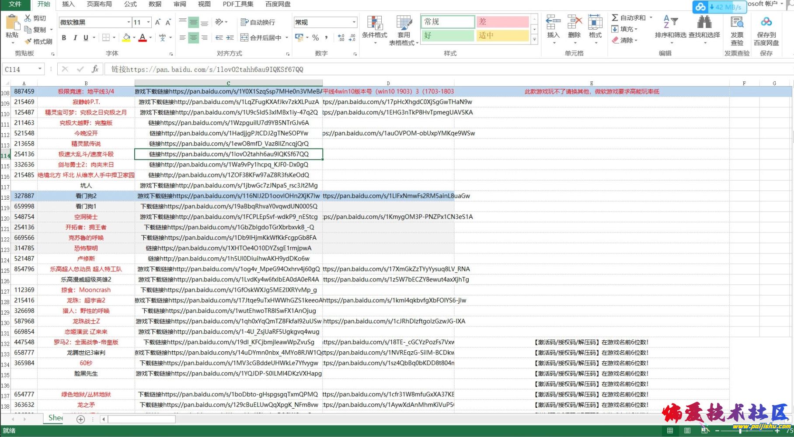Switch to the 页面布局 tab
Viewport: 794px width, 437px height.
pyautogui.click(x=99, y=4)
